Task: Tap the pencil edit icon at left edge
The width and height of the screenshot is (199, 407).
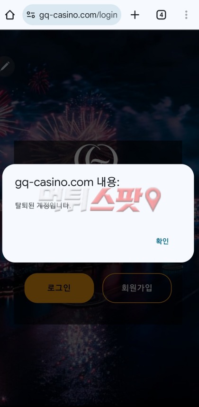Action: pos(4,66)
